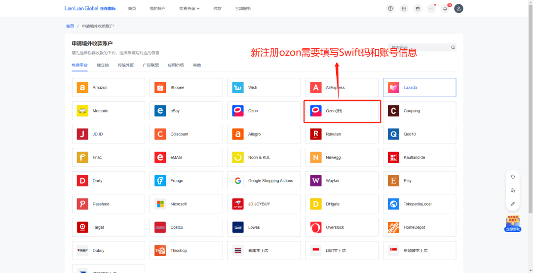Click the Shopee logo icon
Image resolution: width=533 pixels, height=273 pixels.
[x=160, y=87]
